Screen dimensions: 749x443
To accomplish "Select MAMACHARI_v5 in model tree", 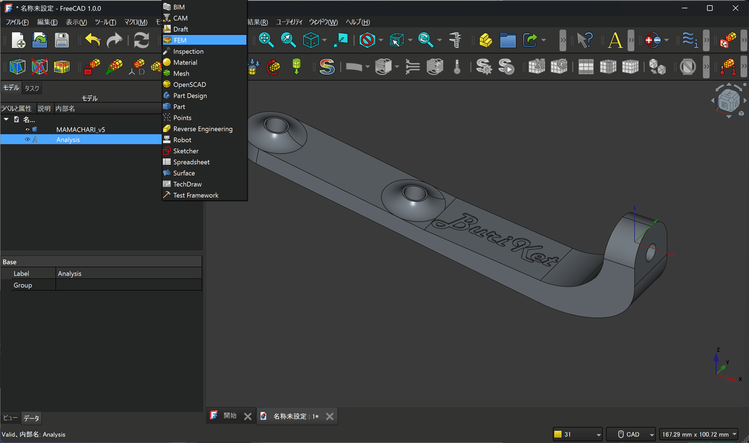I will pyautogui.click(x=81, y=130).
